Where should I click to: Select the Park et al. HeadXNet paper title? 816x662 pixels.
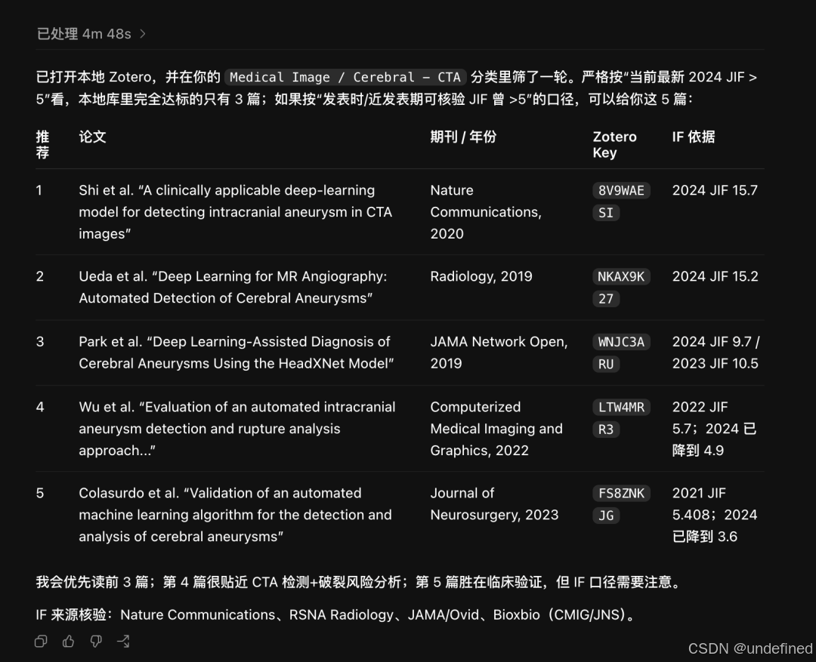[236, 353]
